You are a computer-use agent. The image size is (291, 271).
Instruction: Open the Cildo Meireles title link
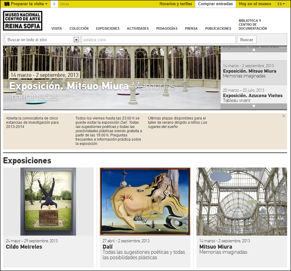[24, 247]
